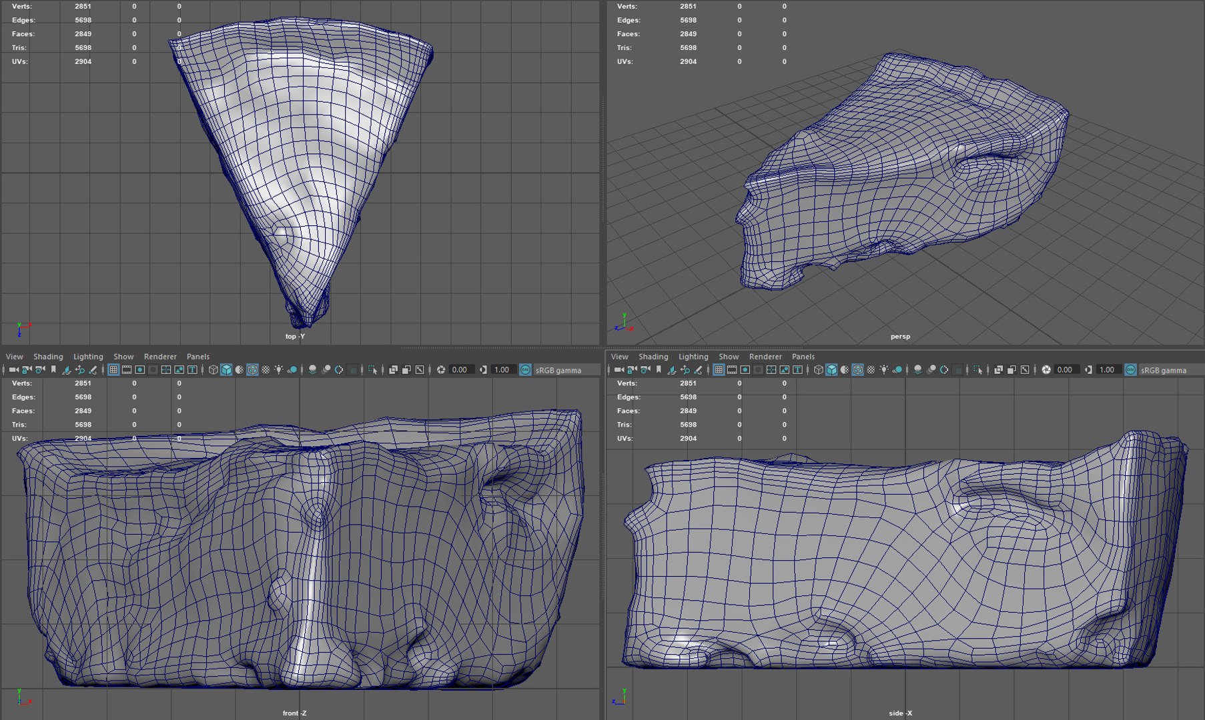Toggle Wireframe on Shaded in front panel
1205x720 pixels.
coord(252,370)
